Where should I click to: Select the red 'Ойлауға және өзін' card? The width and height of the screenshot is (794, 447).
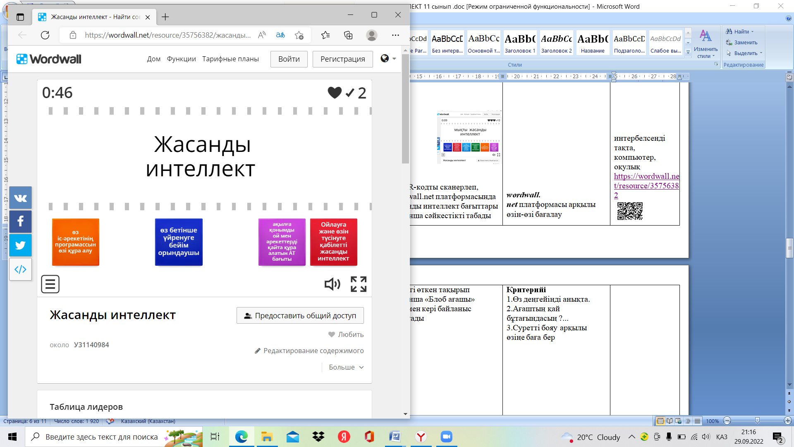click(x=334, y=242)
